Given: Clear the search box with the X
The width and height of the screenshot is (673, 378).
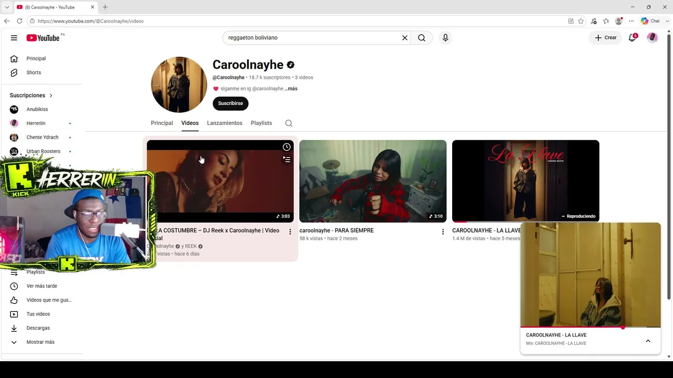Looking at the screenshot, I should (x=405, y=38).
